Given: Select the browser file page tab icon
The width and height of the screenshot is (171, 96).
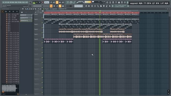Looking at the screenshot, I should coord(6,11).
